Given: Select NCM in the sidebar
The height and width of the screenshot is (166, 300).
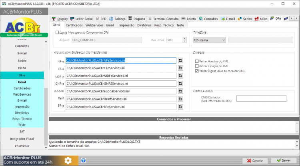Looking at the screenshot, I should click(x=22, y=68).
